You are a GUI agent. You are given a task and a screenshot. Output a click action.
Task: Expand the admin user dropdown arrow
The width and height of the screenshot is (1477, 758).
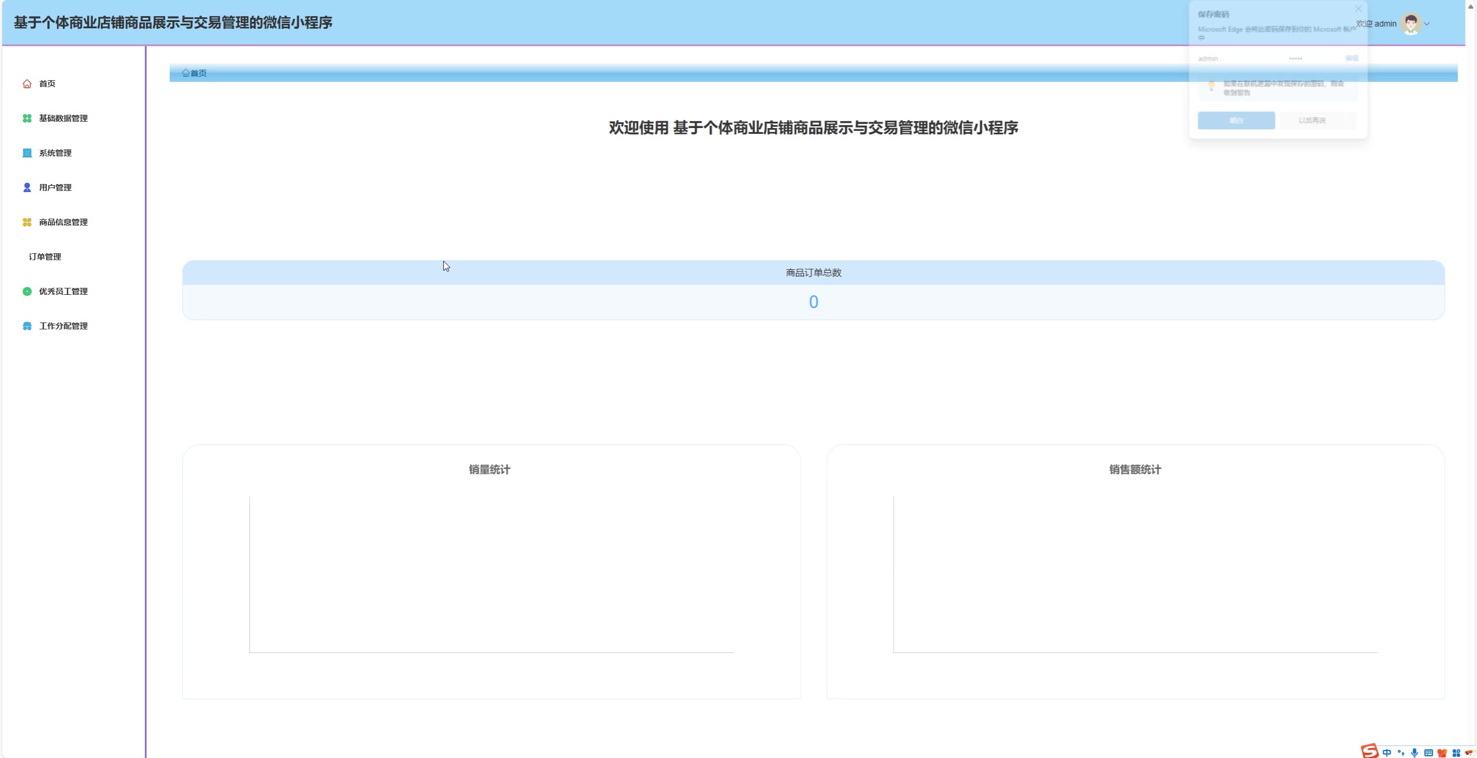[1427, 24]
